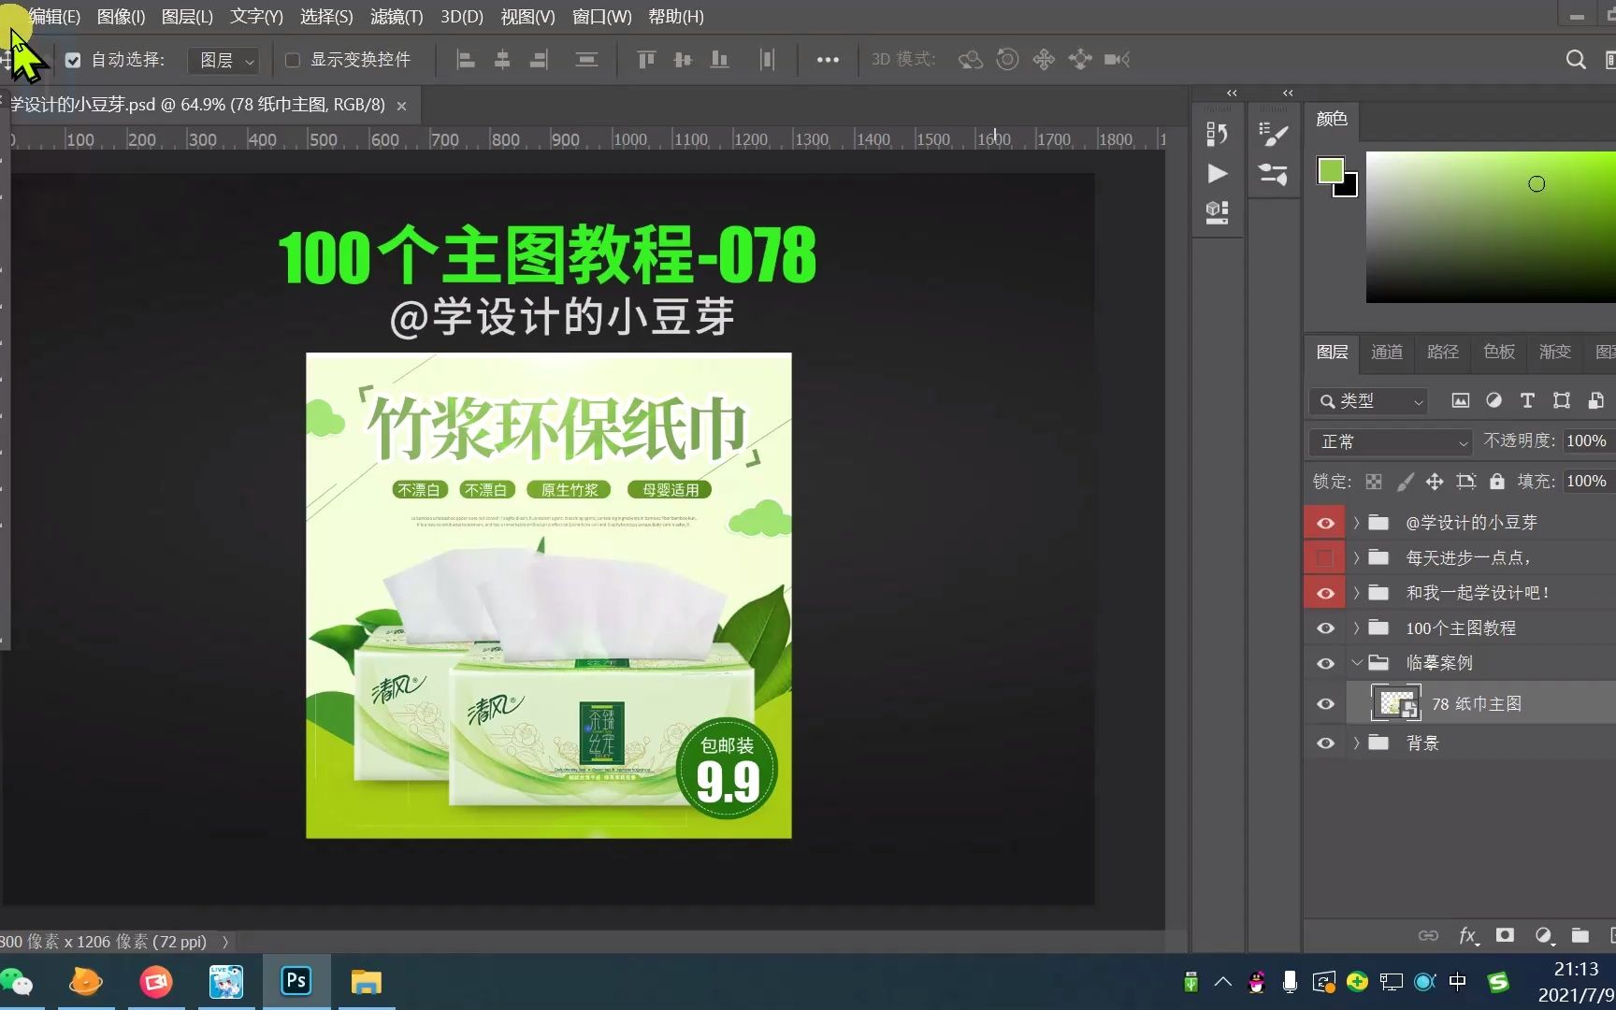Expand the 和我一起学设计吧 group
Viewport: 1616px width, 1010px height.
tap(1356, 593)
